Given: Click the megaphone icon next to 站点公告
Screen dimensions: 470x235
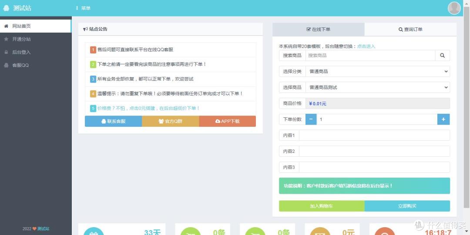Looking at the screenshot, I should [x=85, y=29].
